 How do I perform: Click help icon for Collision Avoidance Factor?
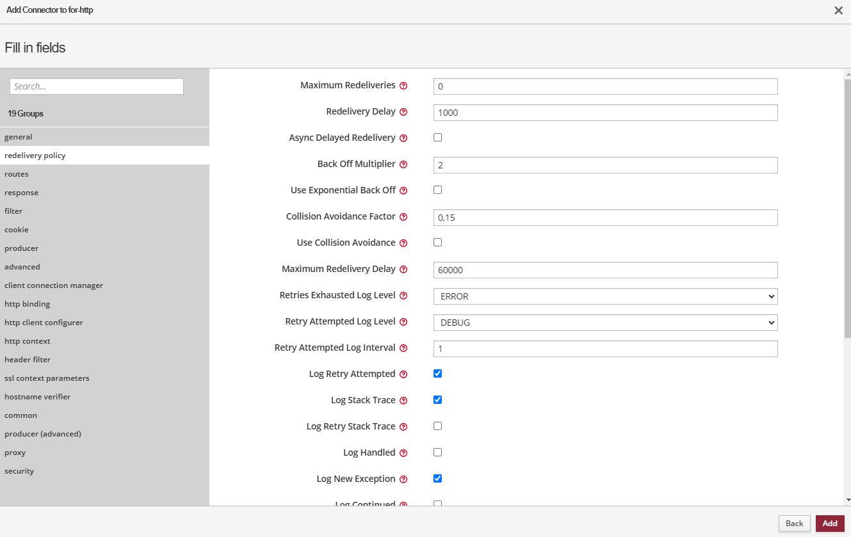[x=403, y=217]
